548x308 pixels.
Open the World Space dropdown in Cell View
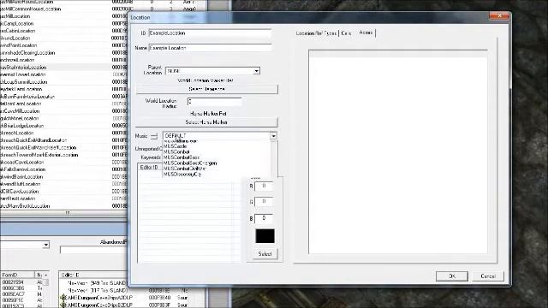tap(45, 245)
